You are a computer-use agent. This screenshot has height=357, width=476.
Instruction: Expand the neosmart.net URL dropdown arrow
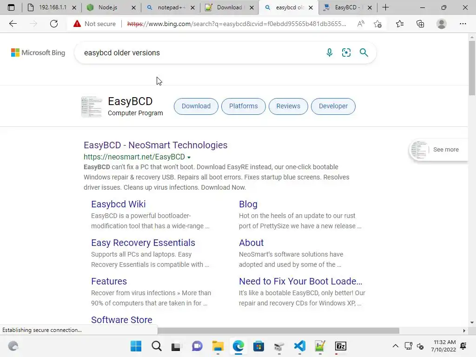tap(189, 157)
